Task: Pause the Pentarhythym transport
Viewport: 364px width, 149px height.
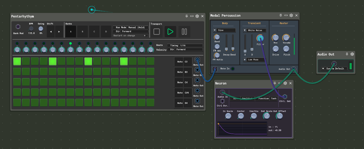Action: (184, 31)
